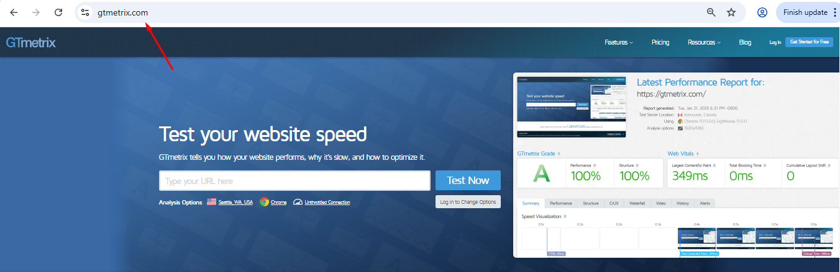Click the GTmetrix Grade help icon

tap(559, 154)
